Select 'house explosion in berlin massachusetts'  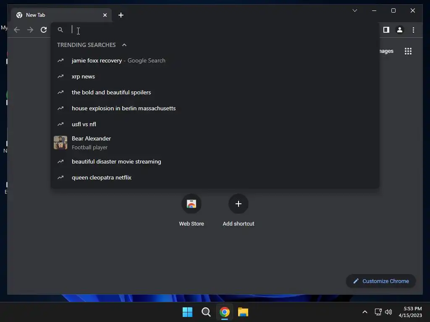pos(215,108)
